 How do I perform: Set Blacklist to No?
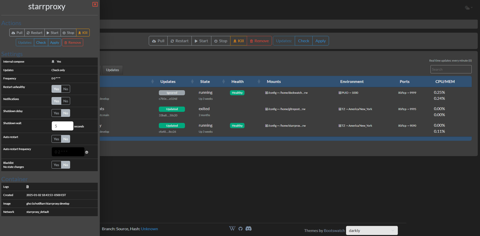[66, 165]
